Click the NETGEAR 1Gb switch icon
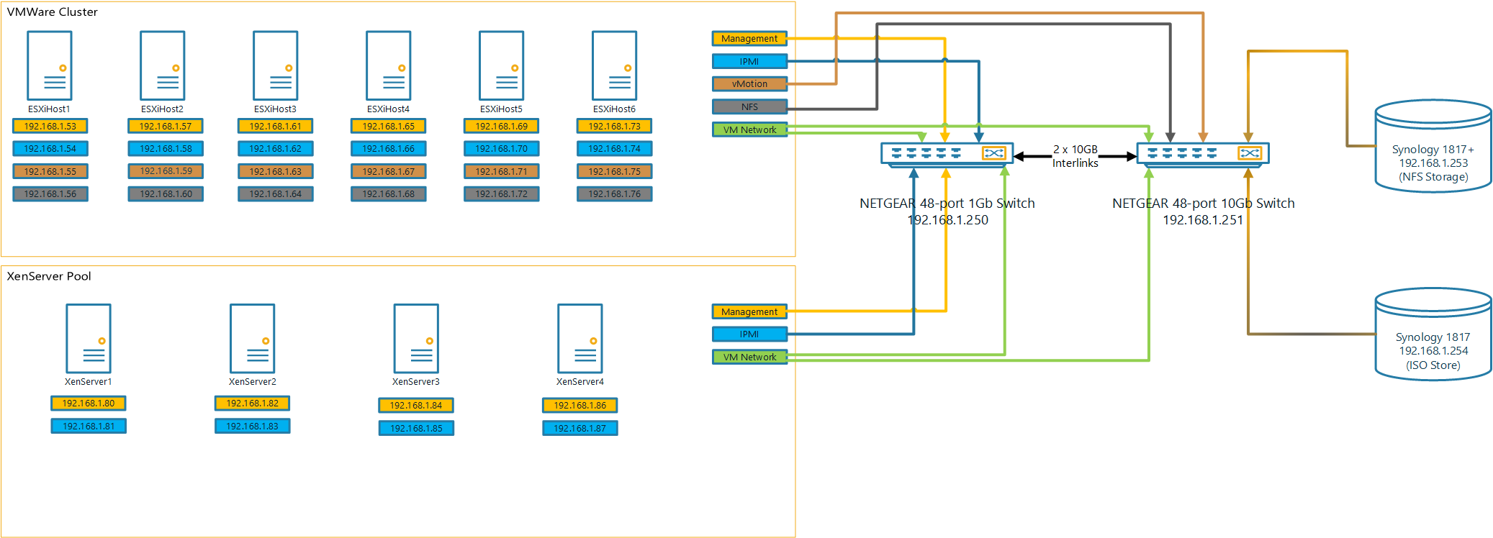This screenshot has height=538, width=1493. pos(947,154)
